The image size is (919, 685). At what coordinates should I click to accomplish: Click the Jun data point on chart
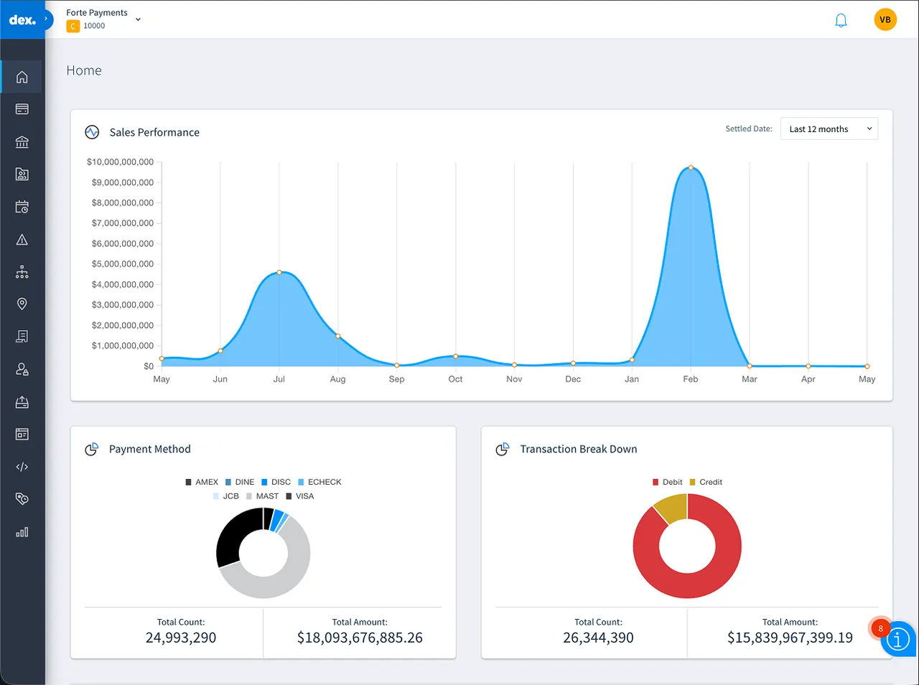tap(220, 350)
